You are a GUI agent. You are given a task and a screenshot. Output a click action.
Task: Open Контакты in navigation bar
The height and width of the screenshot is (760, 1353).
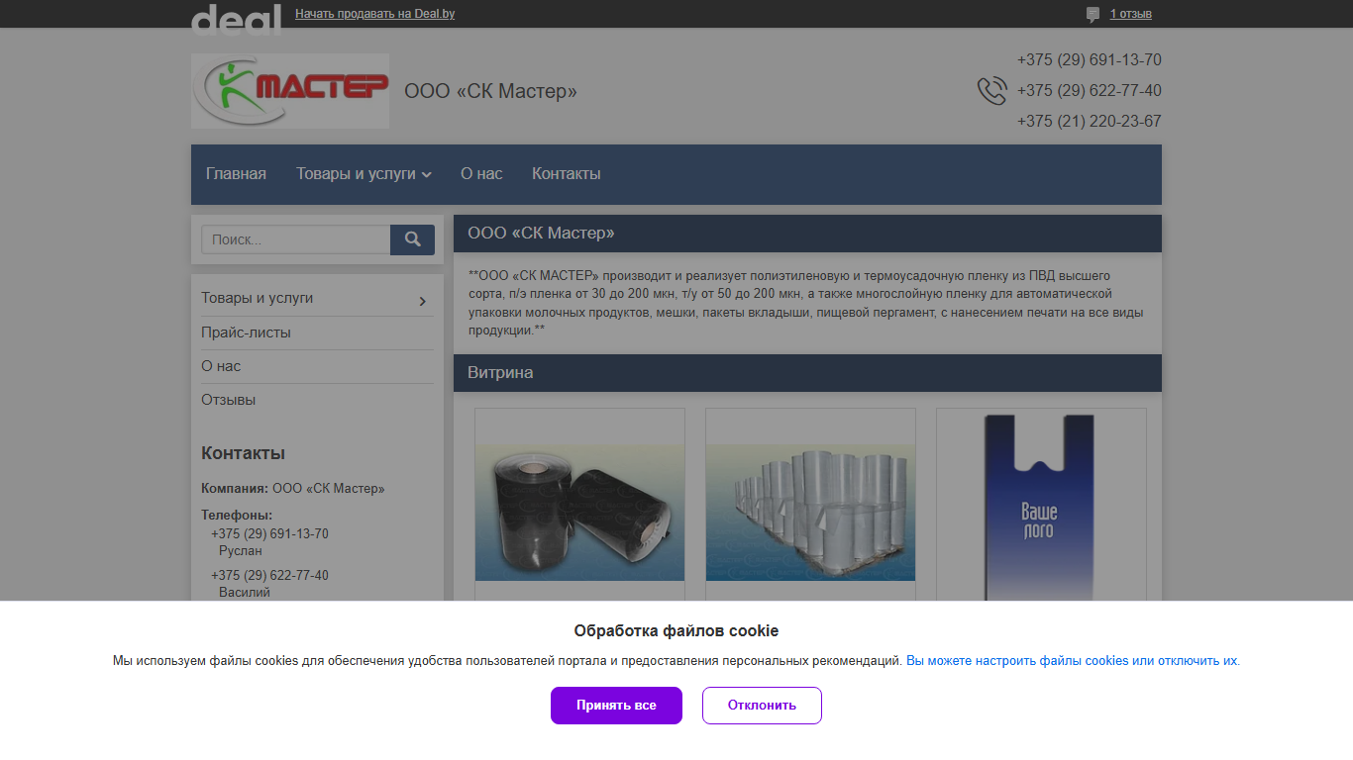(567, 174)
